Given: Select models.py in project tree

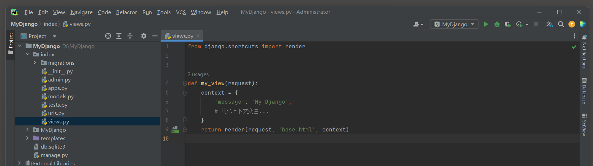Looking at the screenshot, I should pyautogui.click(x=58, y=96).
